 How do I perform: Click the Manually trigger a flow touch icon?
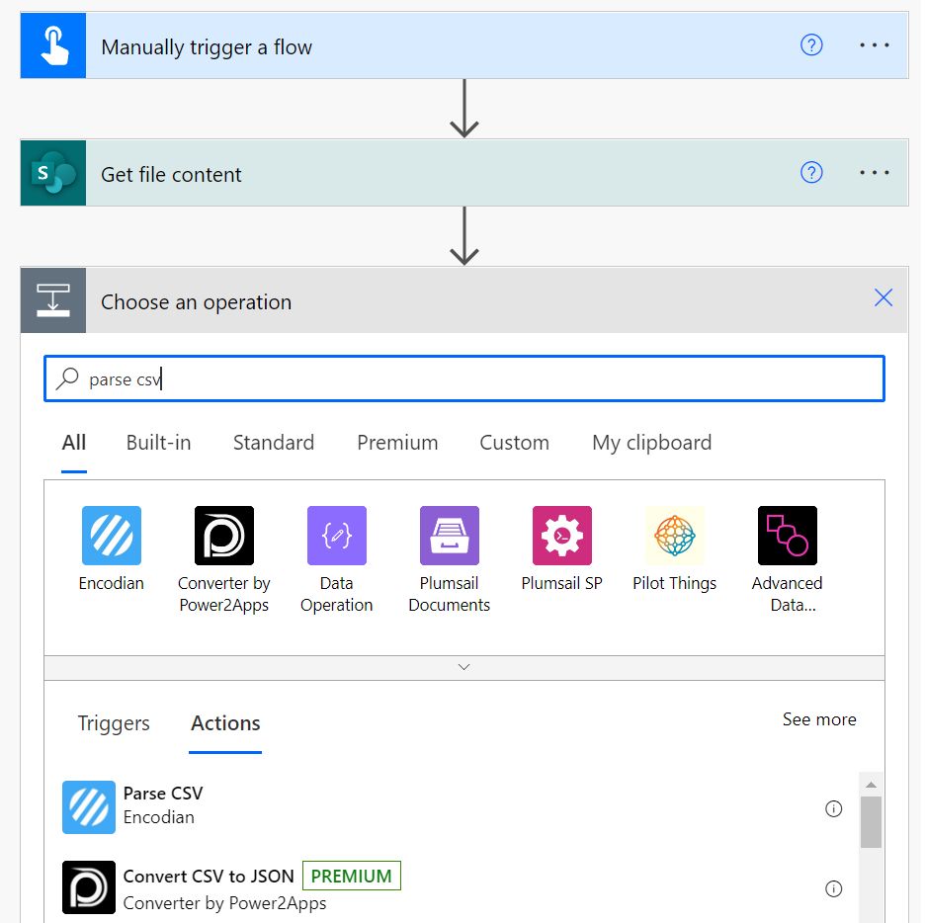click(x=53, y=45)
